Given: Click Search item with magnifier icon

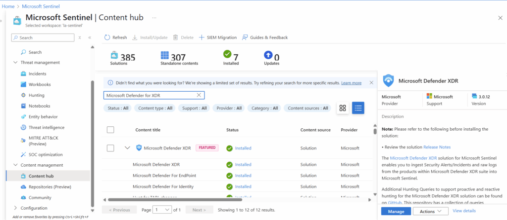Looking at the screenshot, I should [35, 52].
